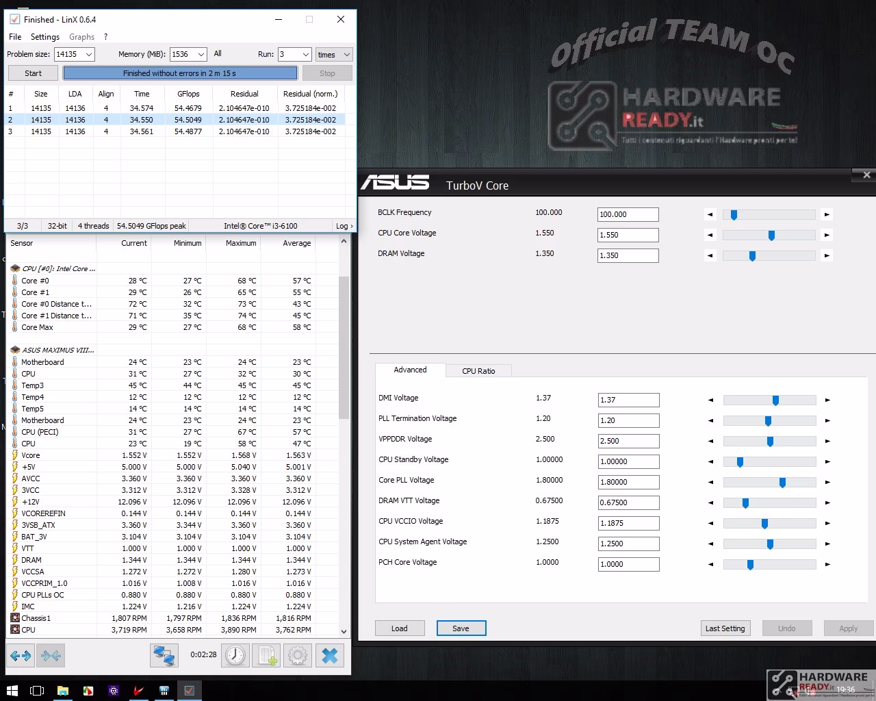Click the Save button in TurboV Core
The height and width of the screenshot is (701, 876).
[x=461, y=628]
